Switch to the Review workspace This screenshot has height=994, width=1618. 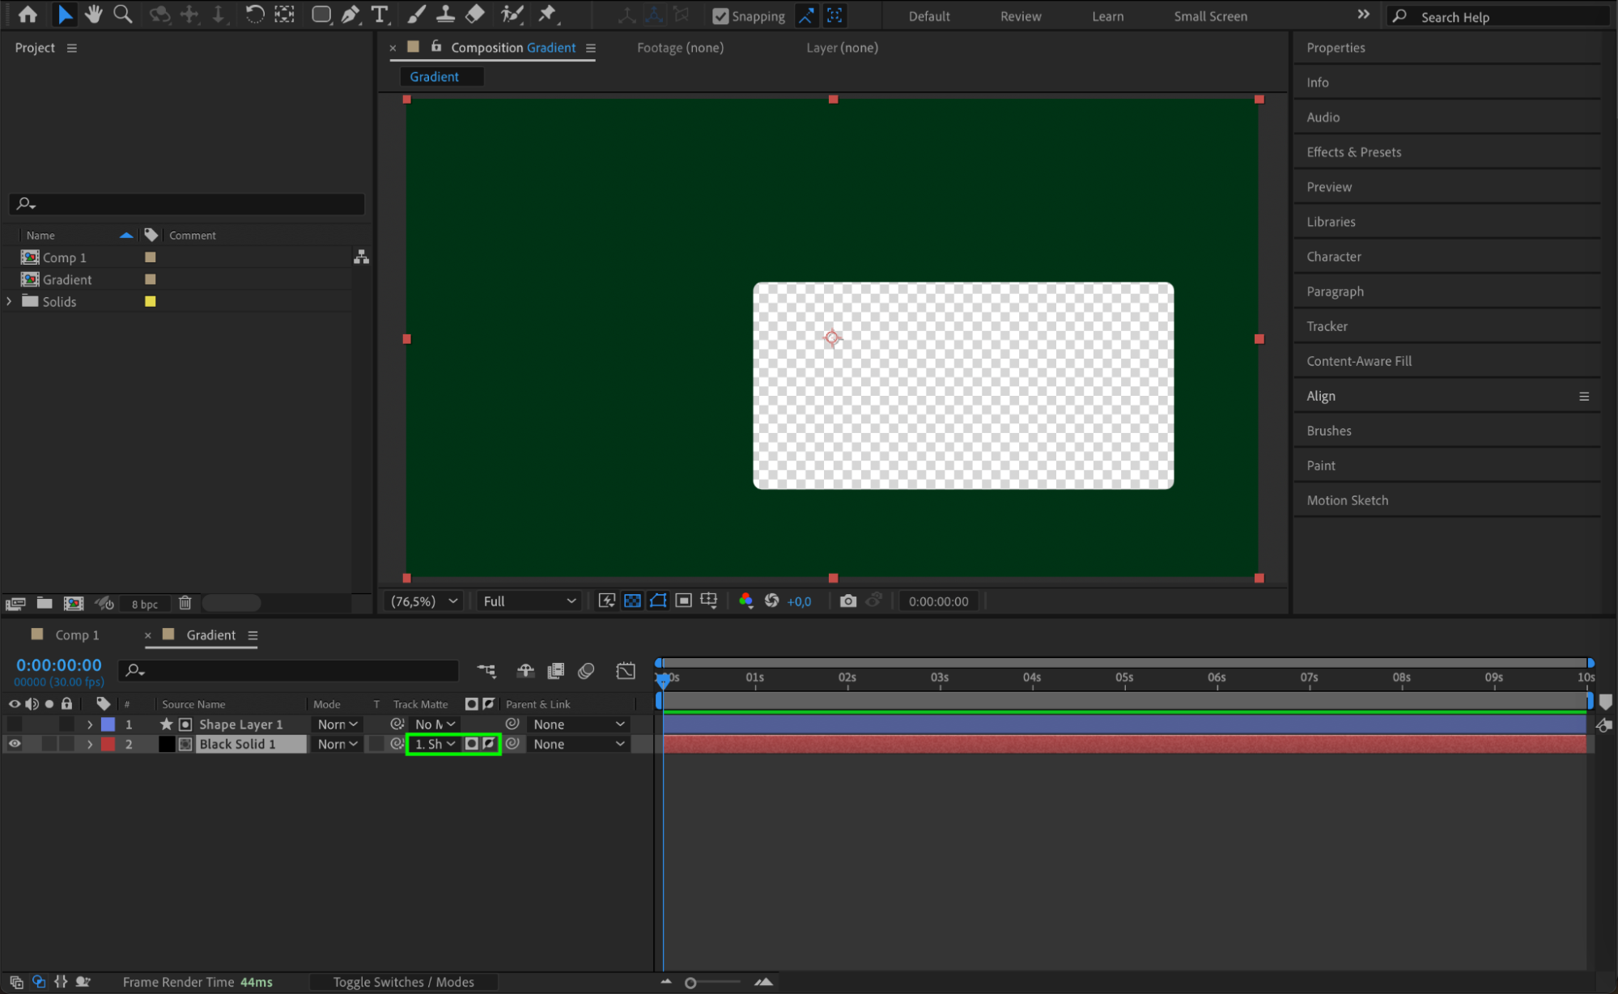pyautogui.click(x=1020, y=16)
